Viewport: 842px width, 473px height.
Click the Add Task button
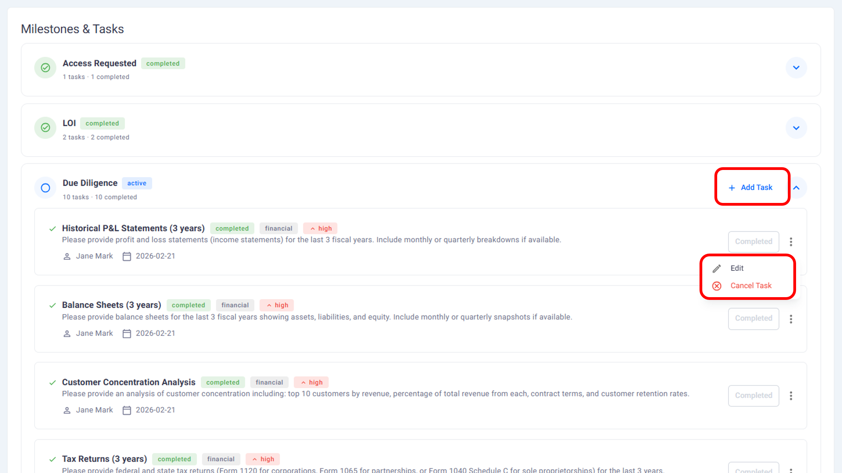pyautogui.click(x=751, y=188)
